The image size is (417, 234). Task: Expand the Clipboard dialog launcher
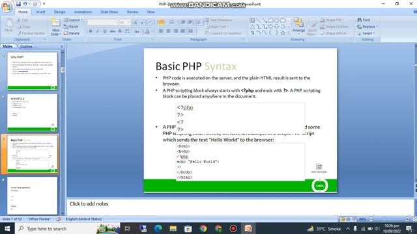44,39
